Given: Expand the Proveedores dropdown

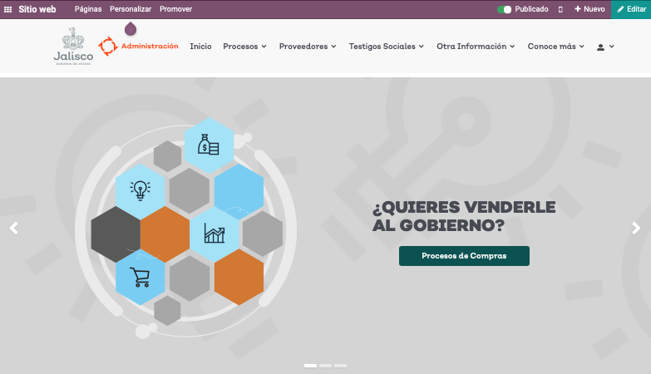Looking at the screenshot, I should click(308, 47).
